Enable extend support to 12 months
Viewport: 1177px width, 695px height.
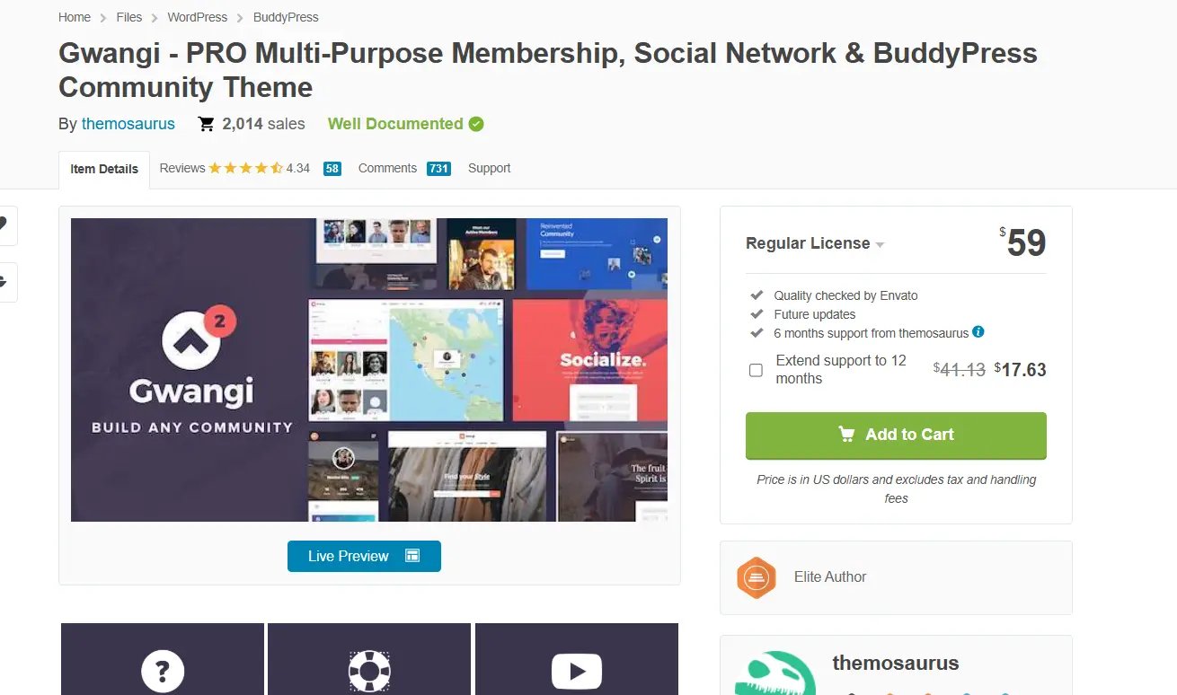click(x=756, y=369)
